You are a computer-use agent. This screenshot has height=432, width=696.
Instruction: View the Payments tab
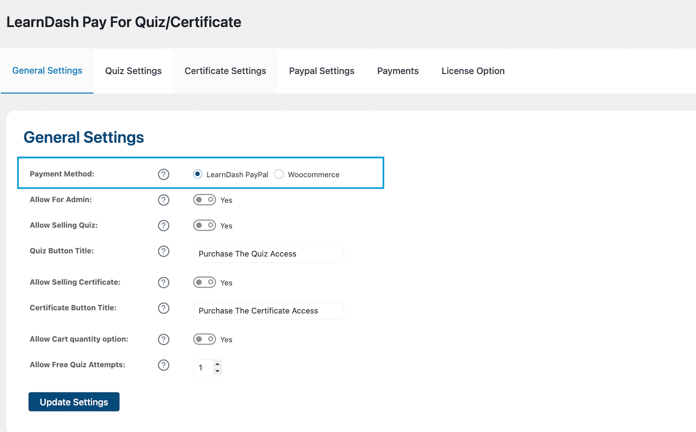pos(398,71)
